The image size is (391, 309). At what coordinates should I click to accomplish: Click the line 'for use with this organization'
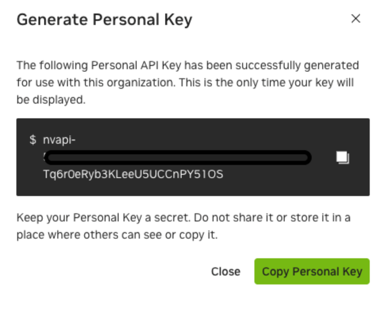pos(185,83)
